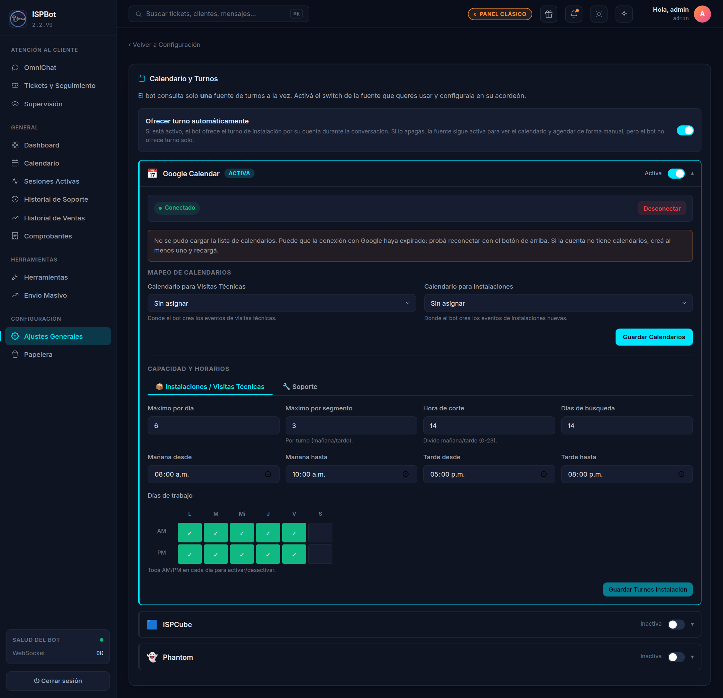This screenshot has width=723, height=698.
Task: Switch to the Soporte tab
Action: pyautogui.click(x=300, y=387)
